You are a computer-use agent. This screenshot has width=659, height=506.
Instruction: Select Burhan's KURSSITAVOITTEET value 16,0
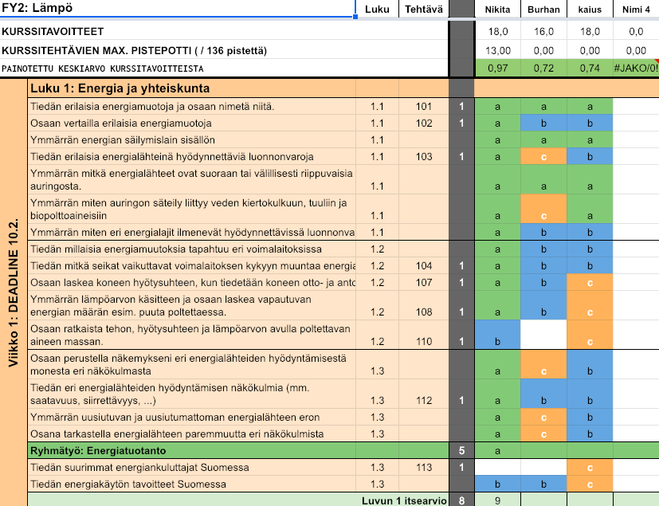[x=543, y=32]
